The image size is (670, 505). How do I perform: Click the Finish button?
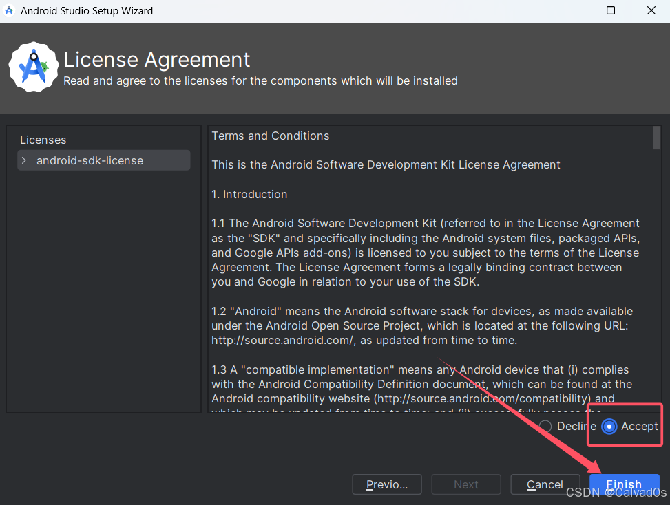[625, 484]
